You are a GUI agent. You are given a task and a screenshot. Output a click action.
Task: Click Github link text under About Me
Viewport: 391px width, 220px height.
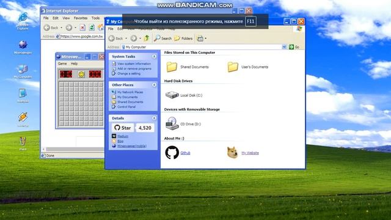(x=185, y=153)
